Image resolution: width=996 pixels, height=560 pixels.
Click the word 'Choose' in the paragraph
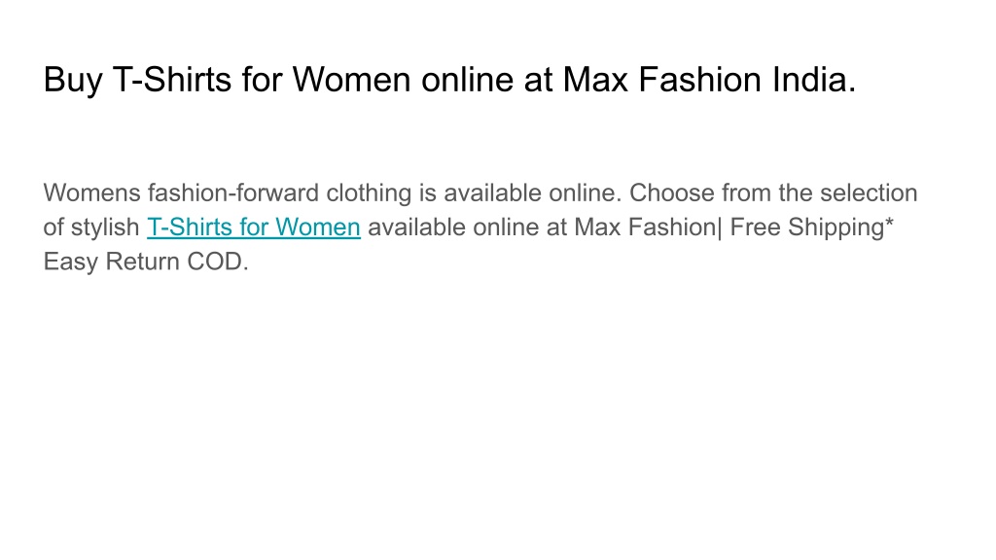click(x=672, y=193)
